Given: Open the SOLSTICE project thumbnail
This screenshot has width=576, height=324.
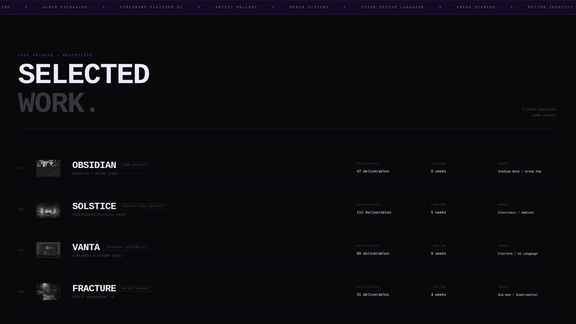Looking at the screenshot, I should [48, 209].
